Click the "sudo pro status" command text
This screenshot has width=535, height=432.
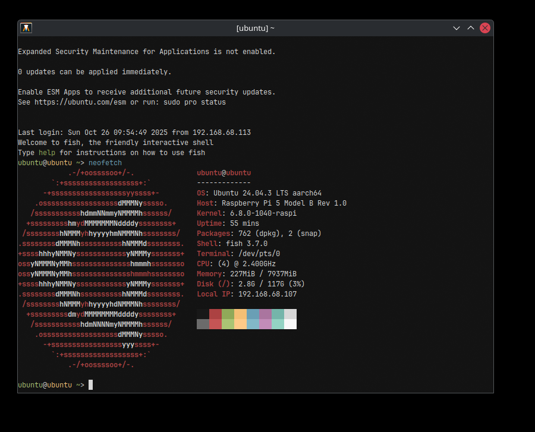click(194, 102)
